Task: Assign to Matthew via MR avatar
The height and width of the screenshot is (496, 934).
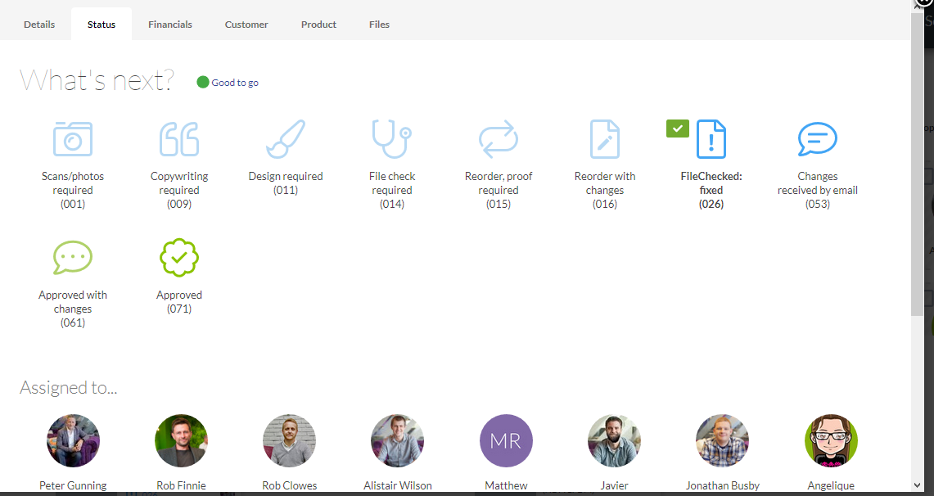Action: (506, 440)
